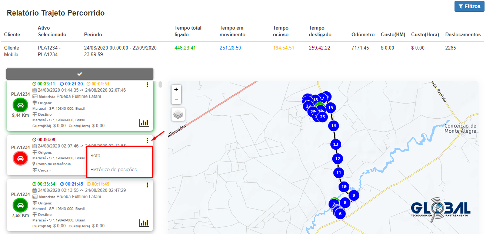Open three-dot menu on the 7,68 Km card
This screenshot has width=486, height=234.
pyautogui.click(x=147, y=185)
